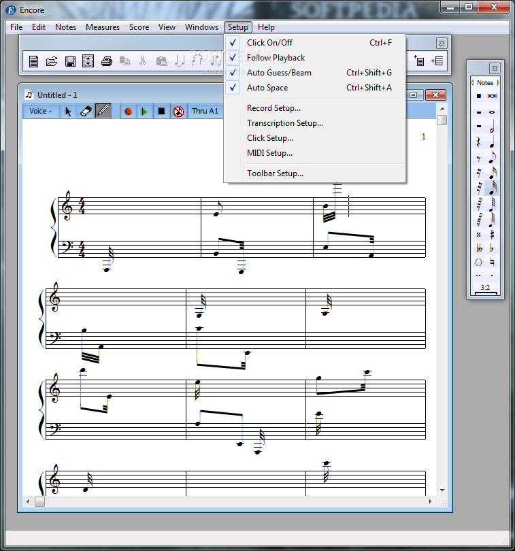The width and height of the screenshot is (515, 551).
Task: Open the Voice selector dropdown
Action: (x=41, y=111)
